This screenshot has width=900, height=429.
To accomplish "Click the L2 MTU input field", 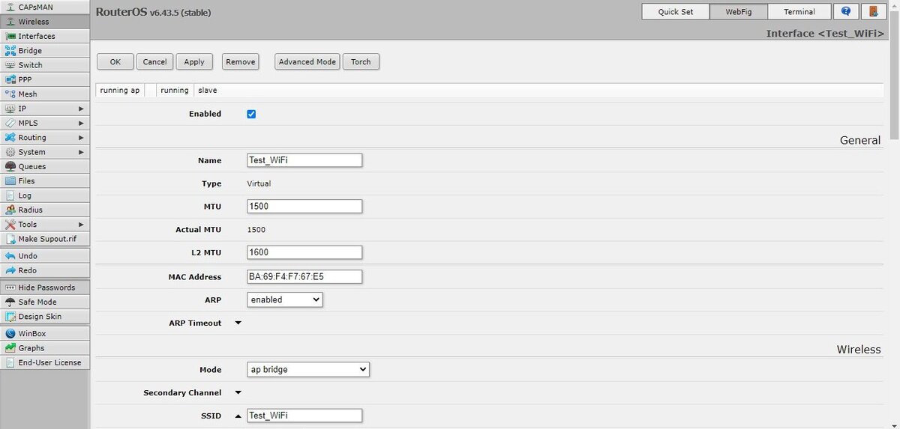I will [x=304, y=253].
